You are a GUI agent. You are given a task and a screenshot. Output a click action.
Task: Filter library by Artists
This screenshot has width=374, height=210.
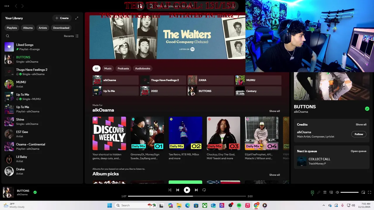(43, 28)
